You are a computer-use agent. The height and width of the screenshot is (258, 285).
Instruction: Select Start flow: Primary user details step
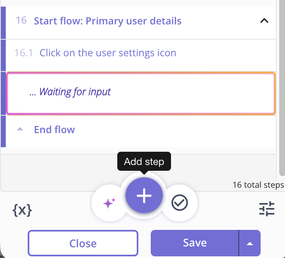click(107, 21)
